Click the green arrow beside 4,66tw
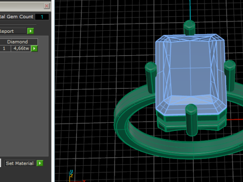The height and width of the screenshot is (182, 243). (x=34, y=49)
